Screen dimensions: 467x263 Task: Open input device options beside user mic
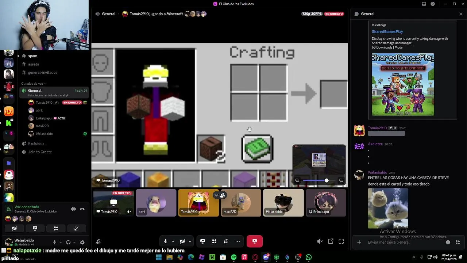60,242
